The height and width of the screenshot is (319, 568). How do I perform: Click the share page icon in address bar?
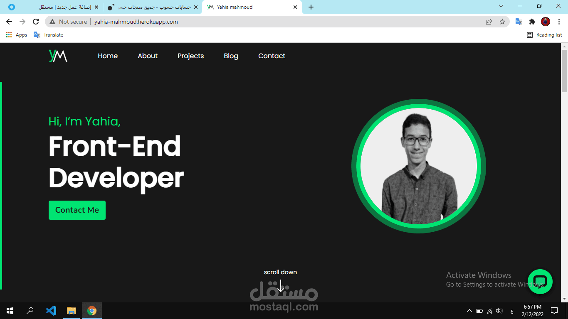click(x=489, y=22)
